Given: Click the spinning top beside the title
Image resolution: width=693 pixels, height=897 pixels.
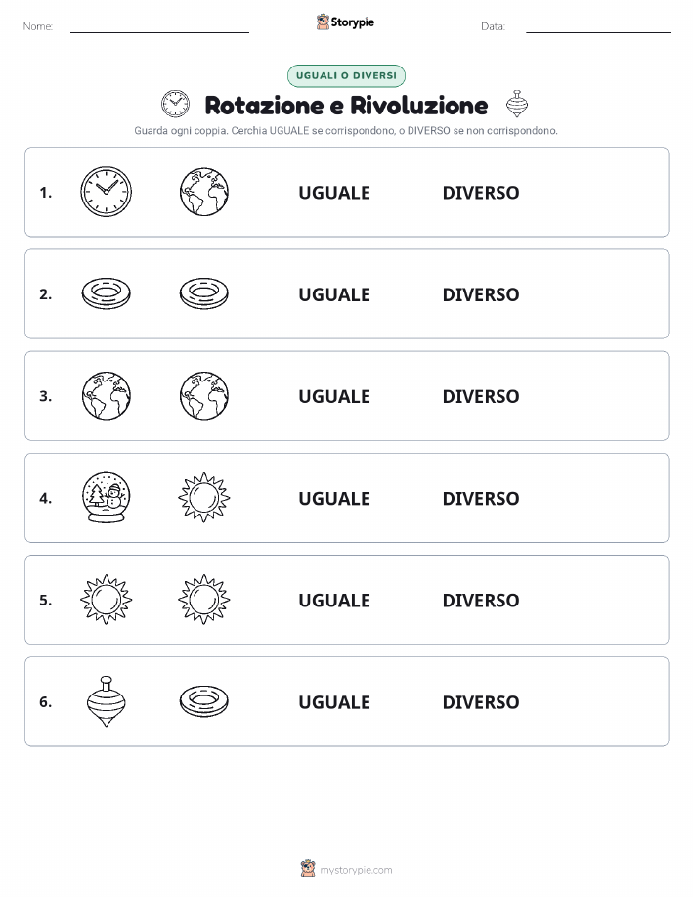Looking at the screenshot, I should tap(517, 104).
